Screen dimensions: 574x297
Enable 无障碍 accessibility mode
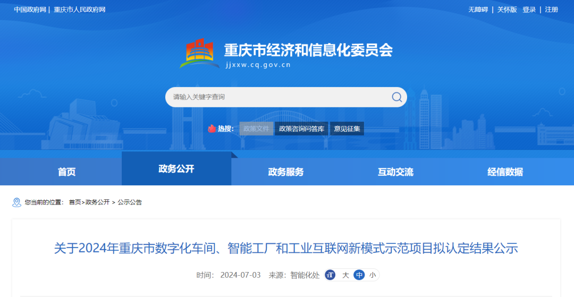(478, 10)
